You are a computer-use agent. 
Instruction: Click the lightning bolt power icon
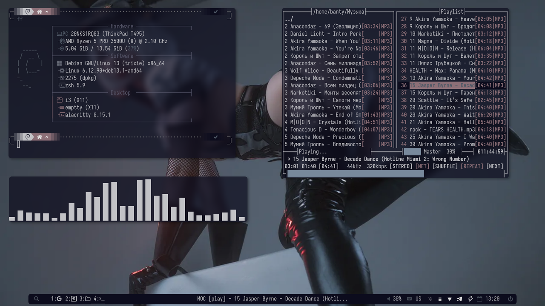click(x=470, y=299)
